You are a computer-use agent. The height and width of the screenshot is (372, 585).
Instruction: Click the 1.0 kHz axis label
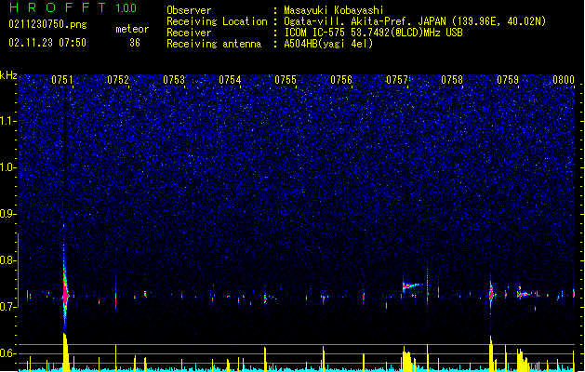pos(7,167)
